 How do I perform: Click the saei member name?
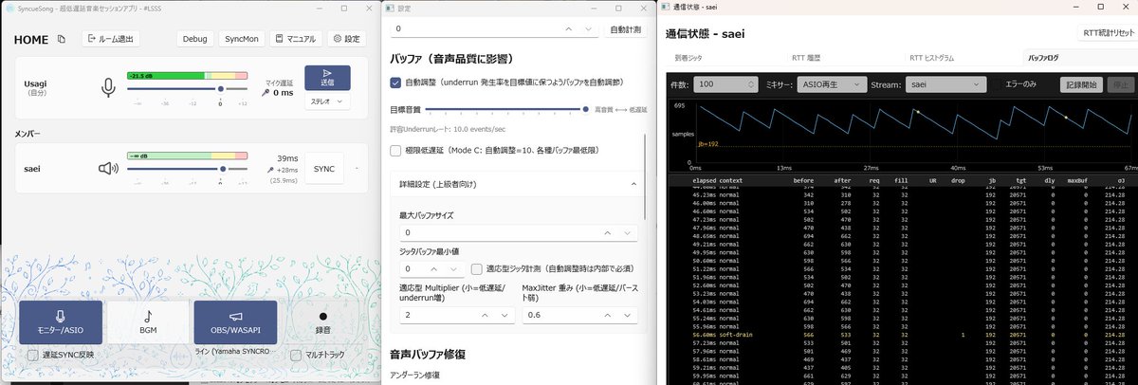pos(34,169)
